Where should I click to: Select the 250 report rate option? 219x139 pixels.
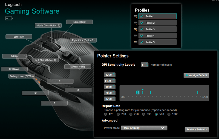pyautogui.click(x=131, y=114)
